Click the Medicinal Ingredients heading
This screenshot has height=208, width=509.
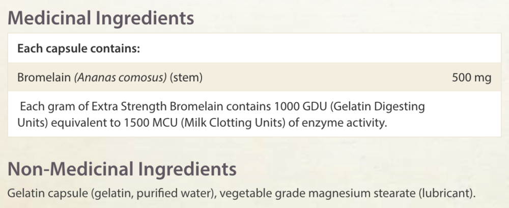coord(101,18)
